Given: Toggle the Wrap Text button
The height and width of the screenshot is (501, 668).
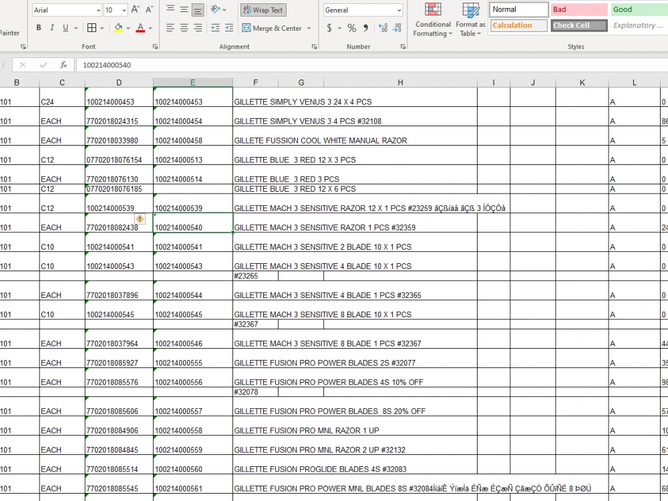Looking at the screenshot, I should coord(263,10).
